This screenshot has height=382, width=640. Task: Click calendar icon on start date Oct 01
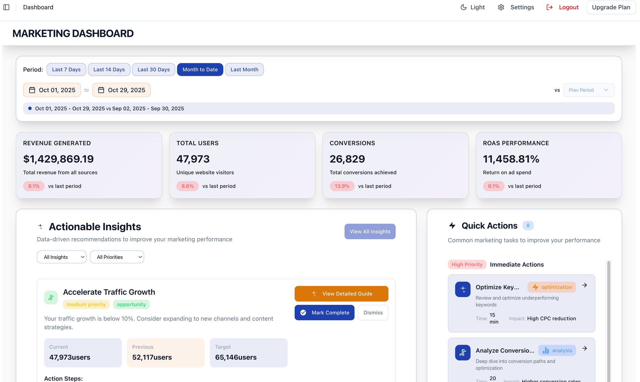[32, 90]
